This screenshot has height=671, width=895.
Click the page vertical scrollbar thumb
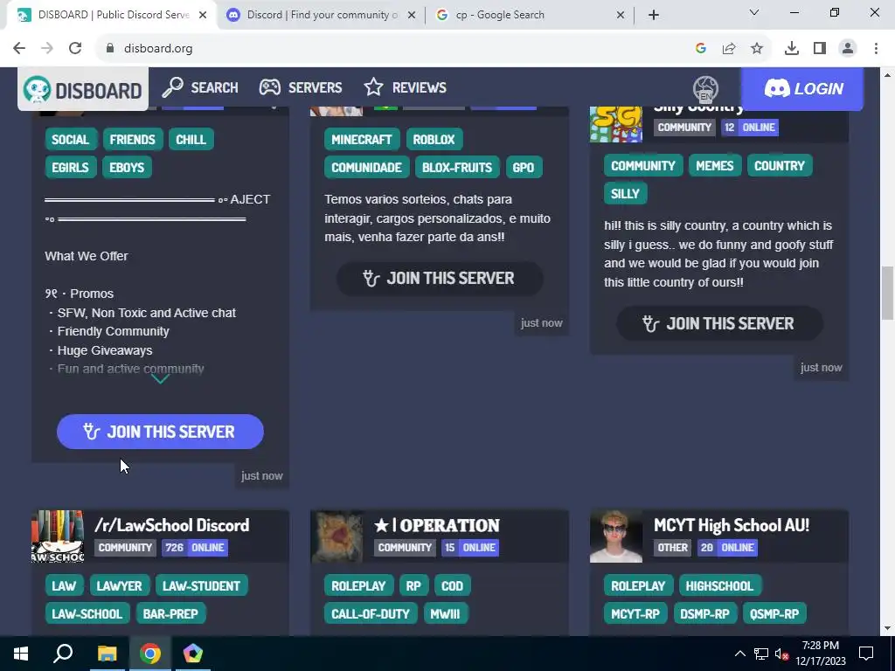(x=887, y=294)
